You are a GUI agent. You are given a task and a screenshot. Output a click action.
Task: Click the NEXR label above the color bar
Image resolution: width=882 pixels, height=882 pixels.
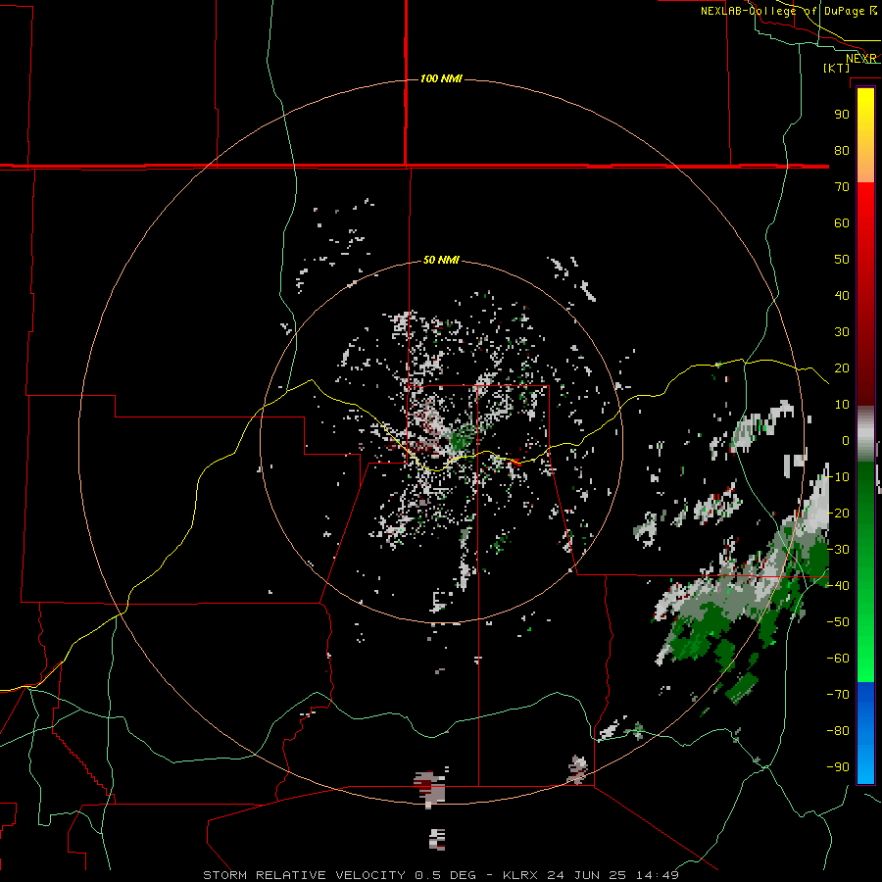(x=861, y=59)
